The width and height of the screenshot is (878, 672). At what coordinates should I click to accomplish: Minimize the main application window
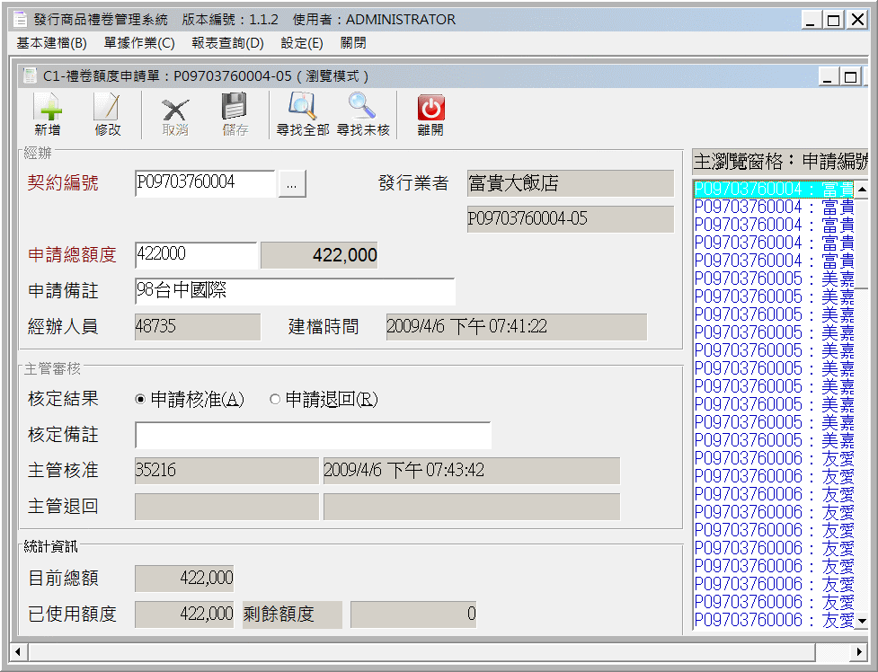pos(811,20)
